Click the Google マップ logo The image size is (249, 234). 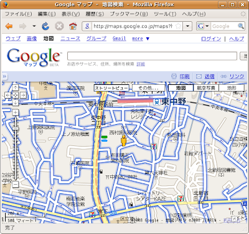(34, 57)
